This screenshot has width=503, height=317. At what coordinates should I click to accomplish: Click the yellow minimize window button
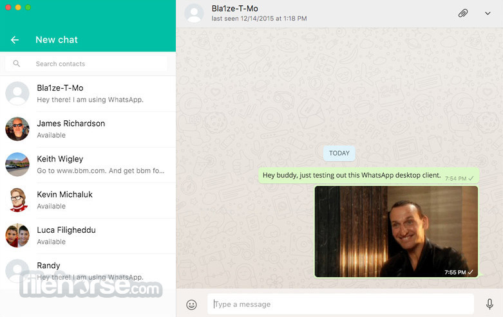click(18, 7)
